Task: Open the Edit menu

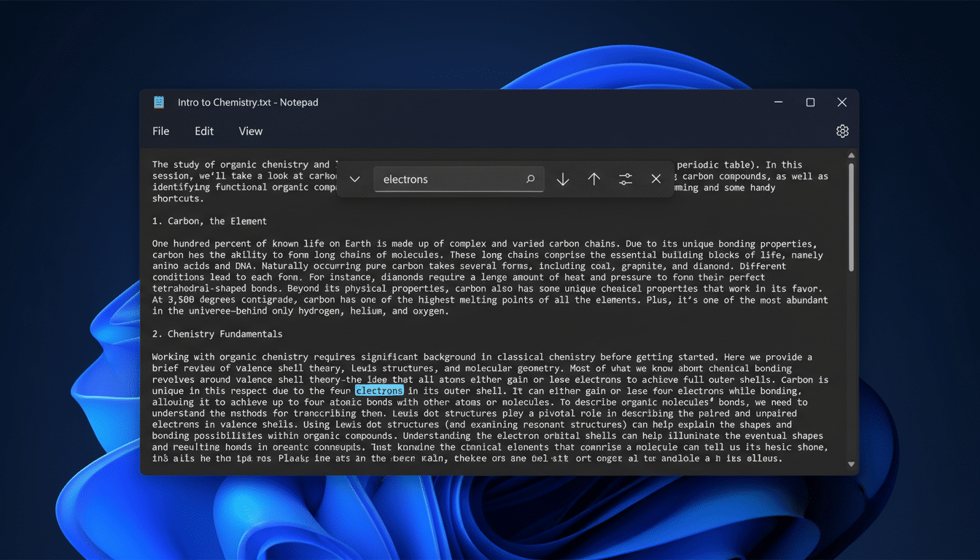Action: [203, 131]
